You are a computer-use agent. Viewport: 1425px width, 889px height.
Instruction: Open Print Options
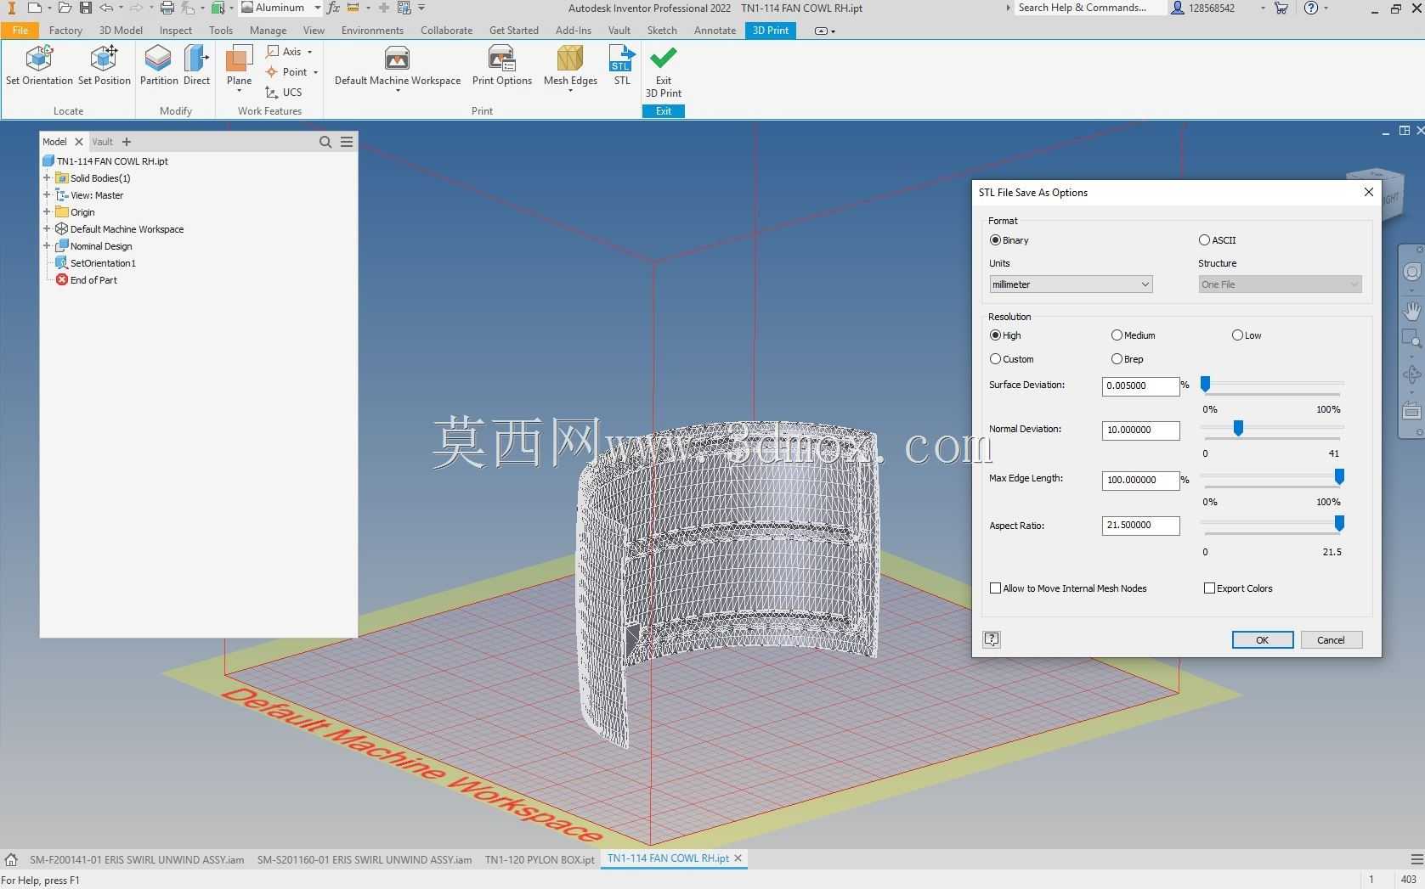tap(501, 65)
